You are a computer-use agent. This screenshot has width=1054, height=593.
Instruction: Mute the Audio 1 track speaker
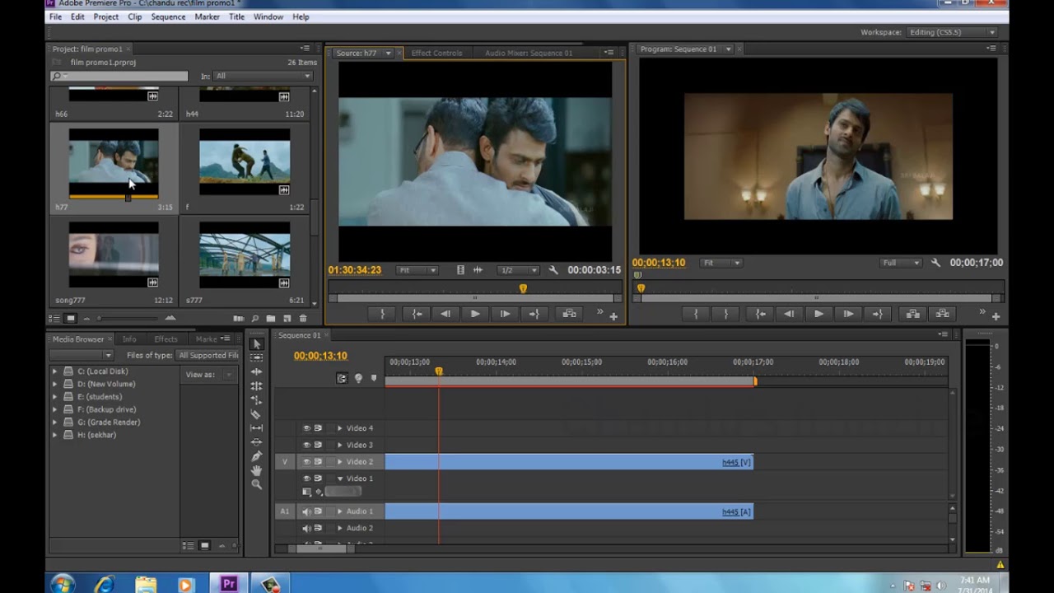[x=306, y=511]
